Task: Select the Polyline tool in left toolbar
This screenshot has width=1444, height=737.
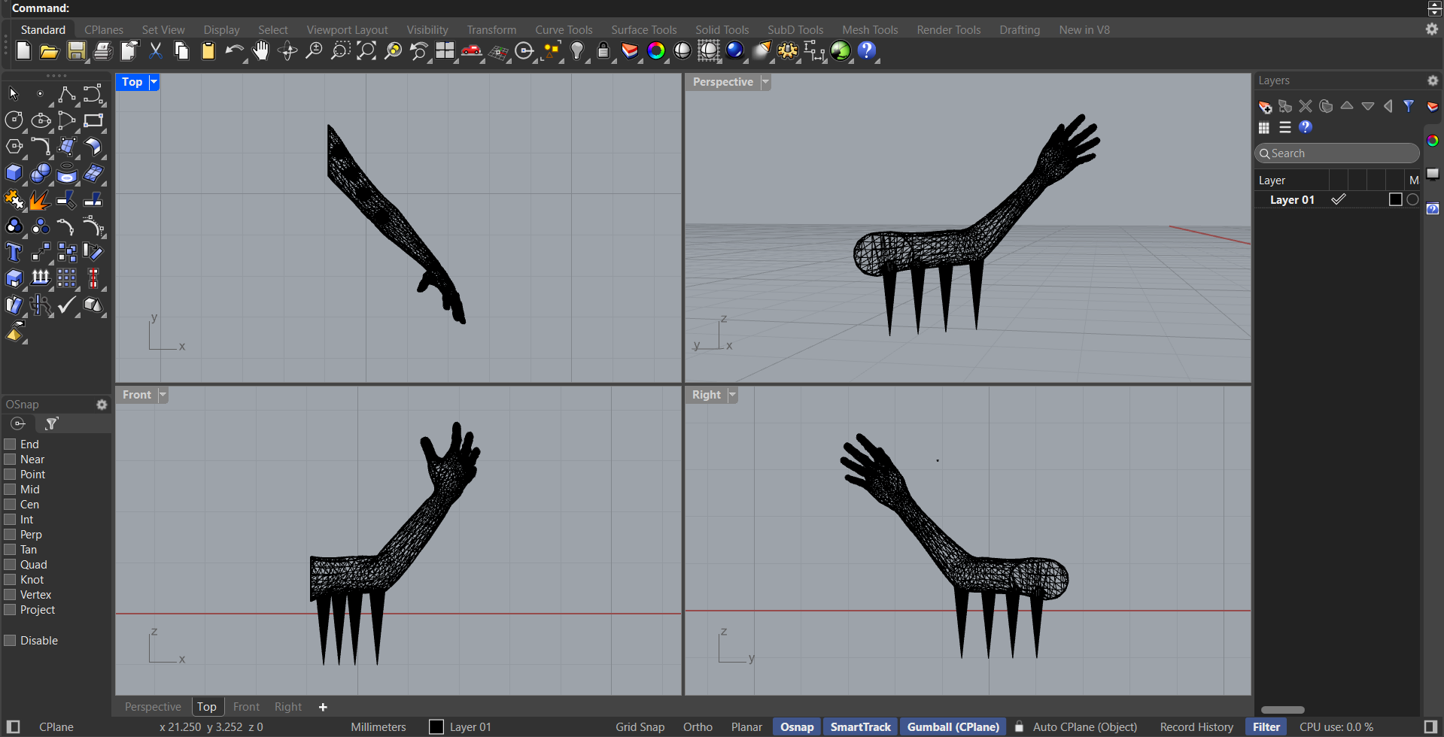Action: (x=67, y=94)
